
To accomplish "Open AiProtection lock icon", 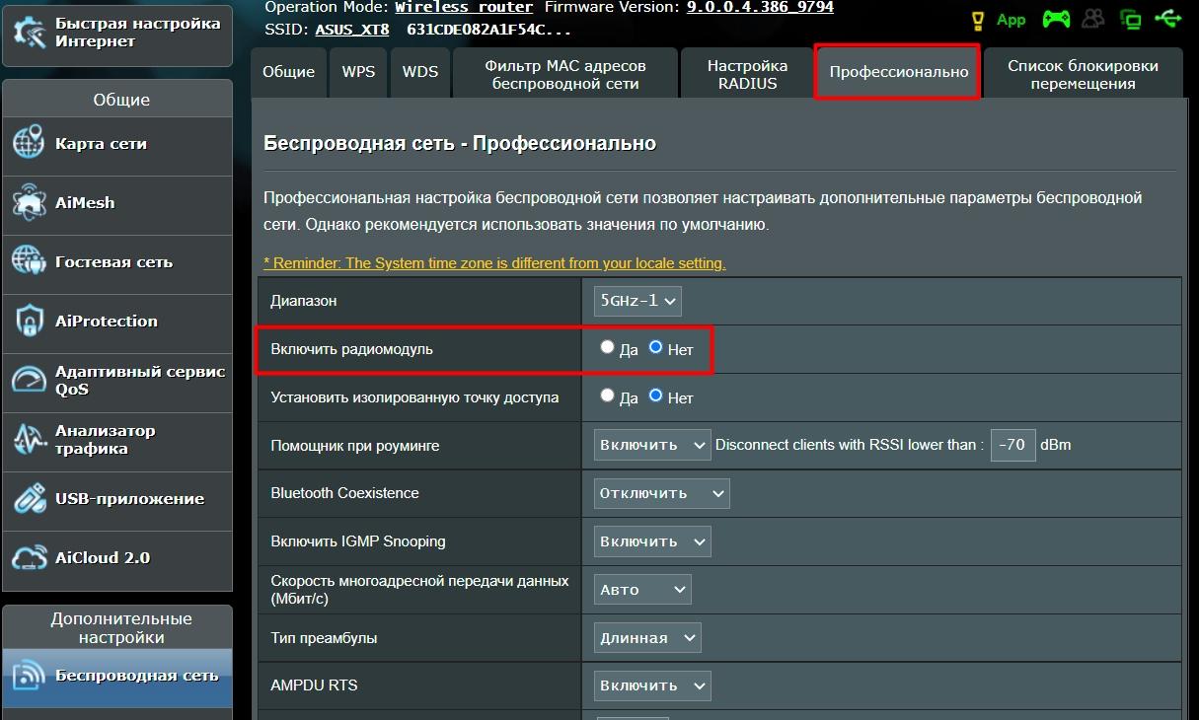I will point(29,321).
